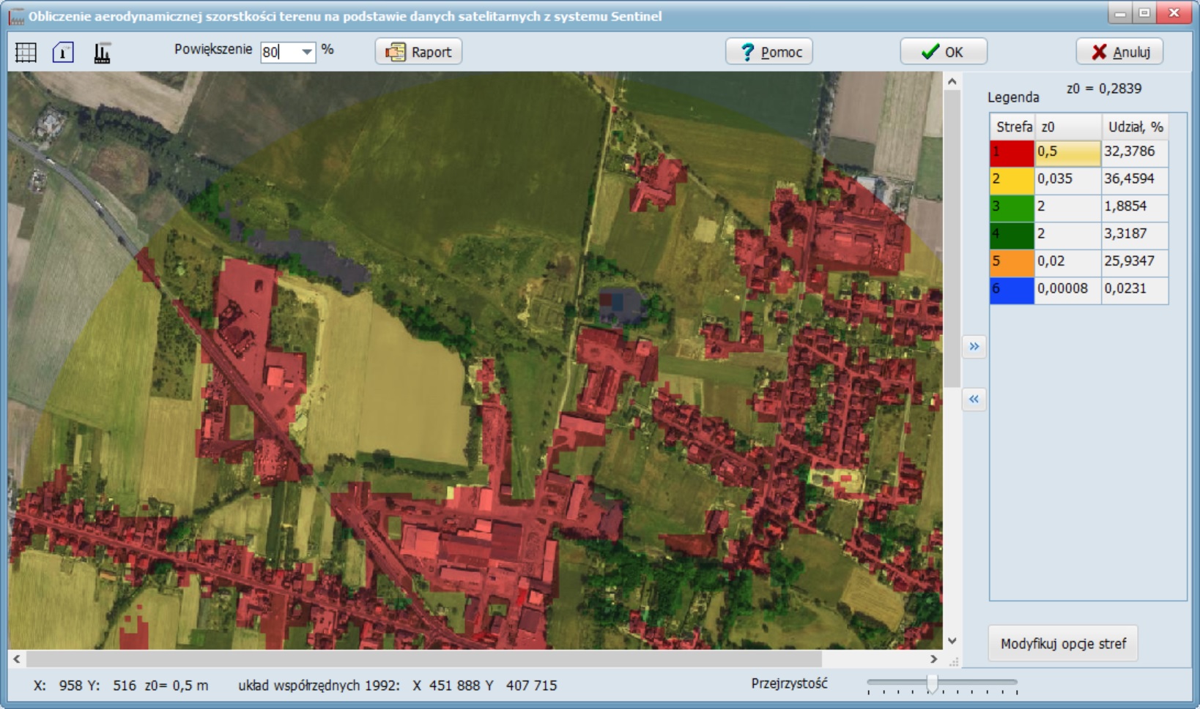Image resolution: width=1200 pixels, height=709 pixels.
Task: Click the Raport button
Action: pyautogui.click(x=418, y=52)
